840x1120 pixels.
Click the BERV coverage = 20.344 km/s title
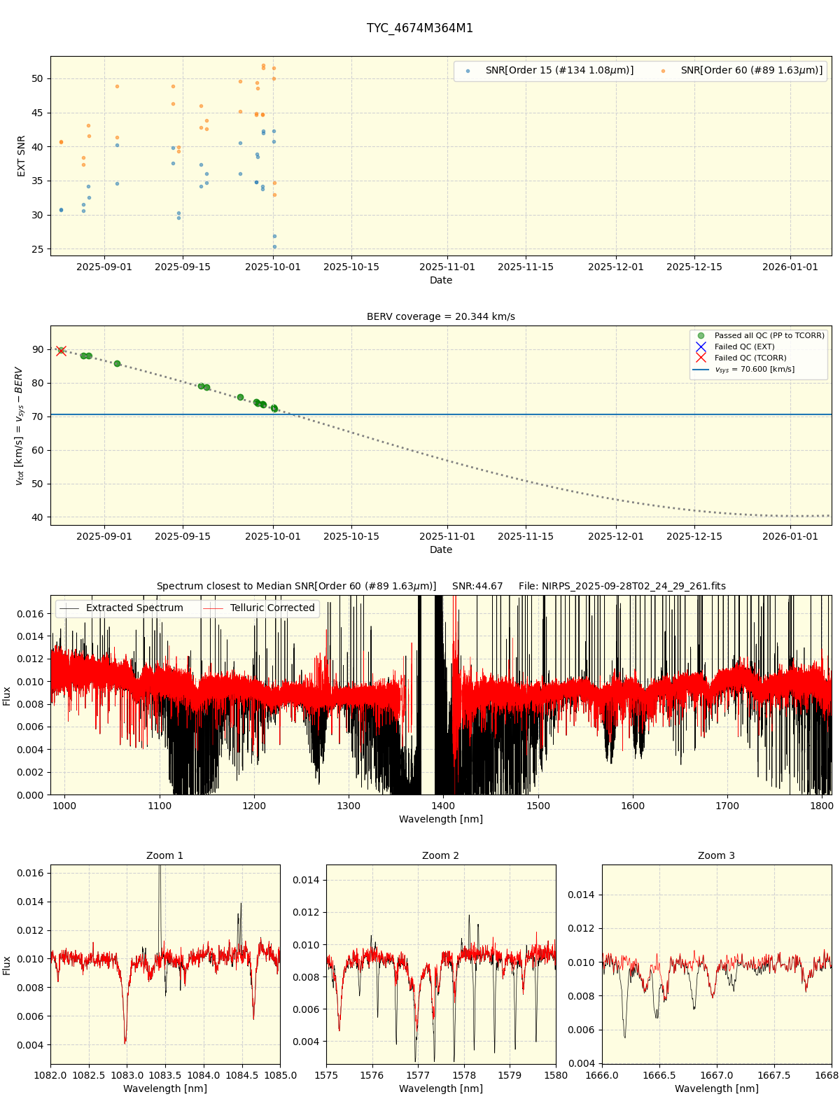[440, 317]
